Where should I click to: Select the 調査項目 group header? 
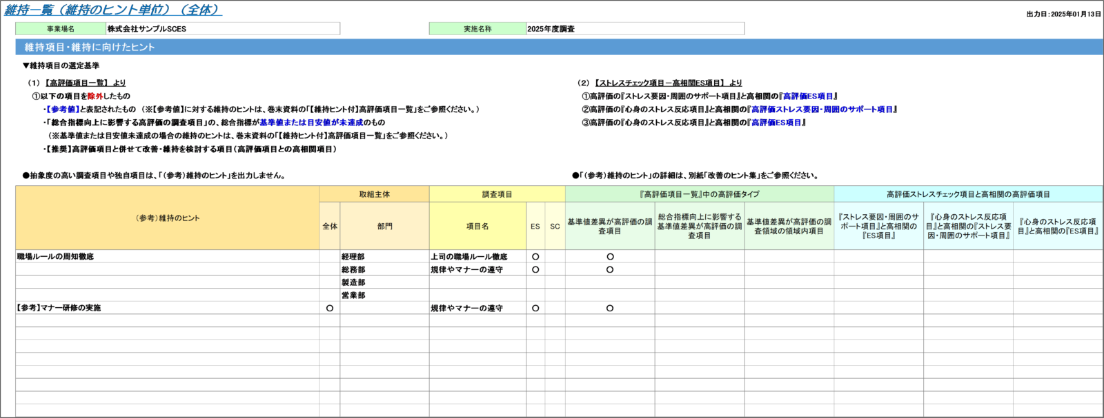click(497, 194)
